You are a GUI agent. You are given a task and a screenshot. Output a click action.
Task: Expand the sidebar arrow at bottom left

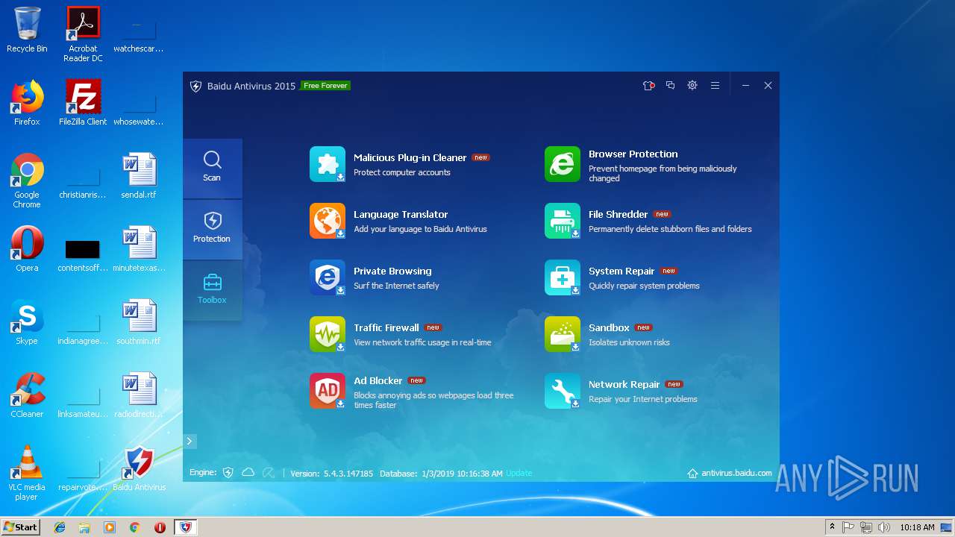pos(190,442)
